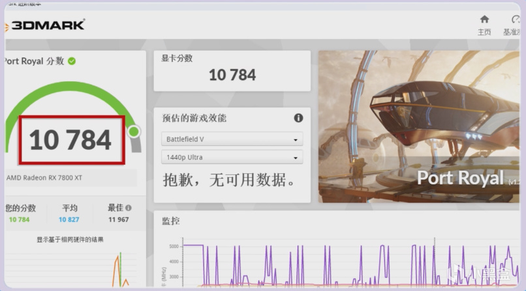
Task: Select the 显卡分数 10 784 score card
Action: [x=232, y=71]
